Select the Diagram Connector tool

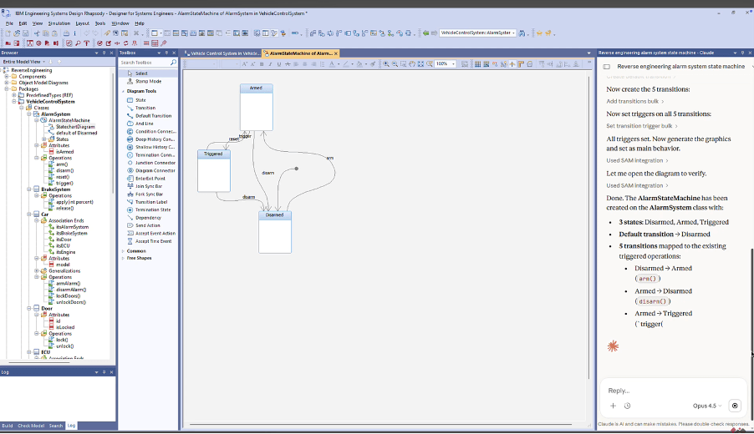coord(150,170)
